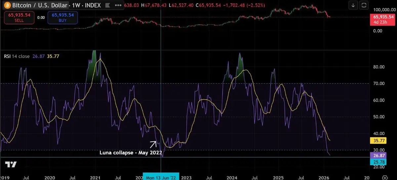The width and height of the screenshot is (397, 180).
Task: Click the yellow 35.77 value in the RSI legend
Action: 53,56
